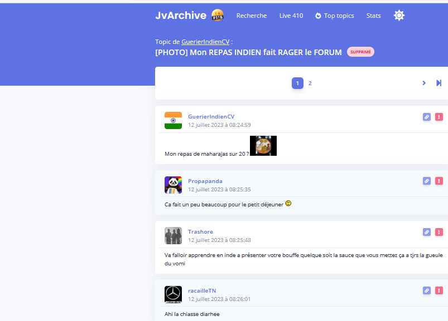
Task: Click the topic title "[PHOTO] Mon REPAS INDIEN fait RAGER le FORUM"
Action: click(x=248, y=52)
